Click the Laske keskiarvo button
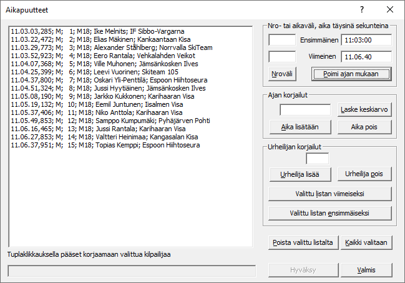Screen dimensions: 405x283 coord(364,110)
